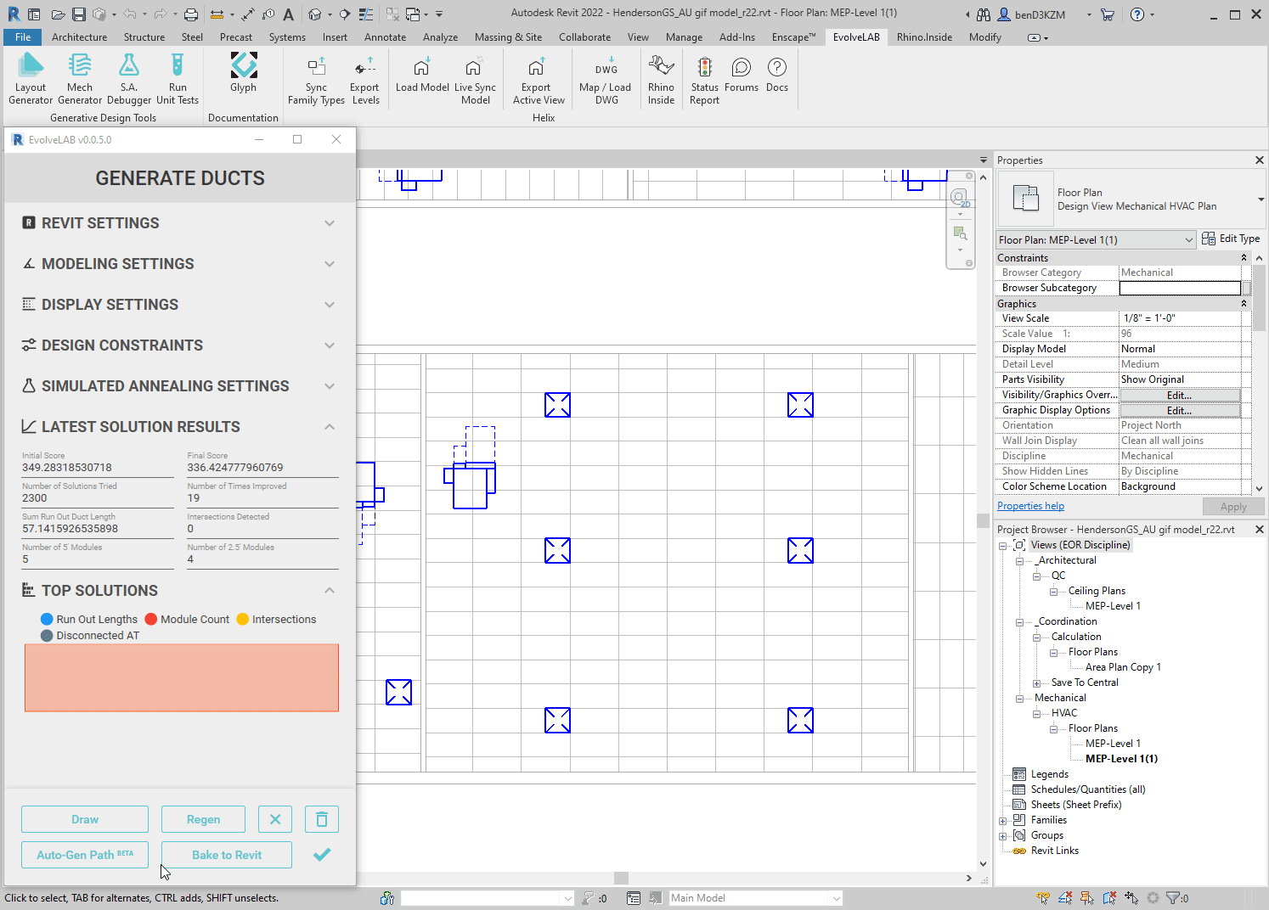Switch to Rhino.Inside tab
The width and height of the screenshot is (1269, 910).
[x=924, y=37]
